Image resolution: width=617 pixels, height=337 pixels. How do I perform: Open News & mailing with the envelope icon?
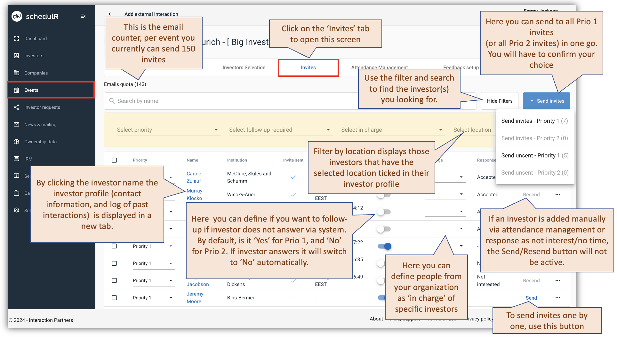coord(16,124)
